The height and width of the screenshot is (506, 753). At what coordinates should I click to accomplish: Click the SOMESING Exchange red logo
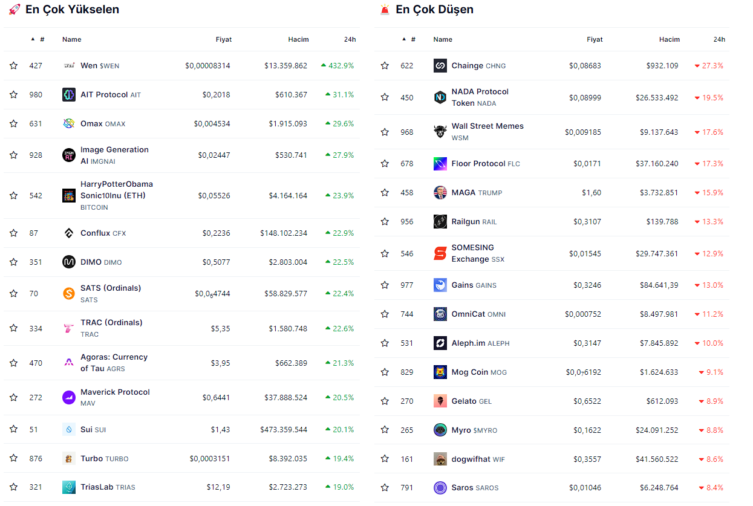coord(440,254)
